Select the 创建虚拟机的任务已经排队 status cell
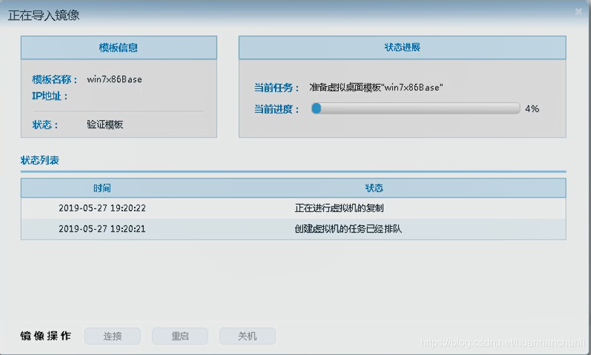Screen dimensions: 591x355 click(x=348, y=228)
